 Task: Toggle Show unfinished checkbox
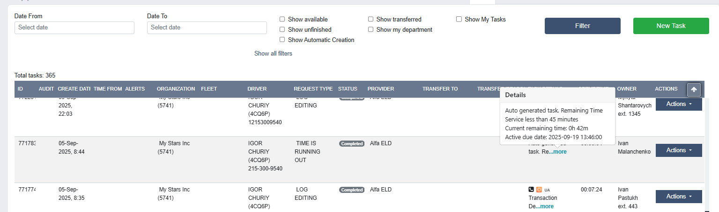coord(282,29)
